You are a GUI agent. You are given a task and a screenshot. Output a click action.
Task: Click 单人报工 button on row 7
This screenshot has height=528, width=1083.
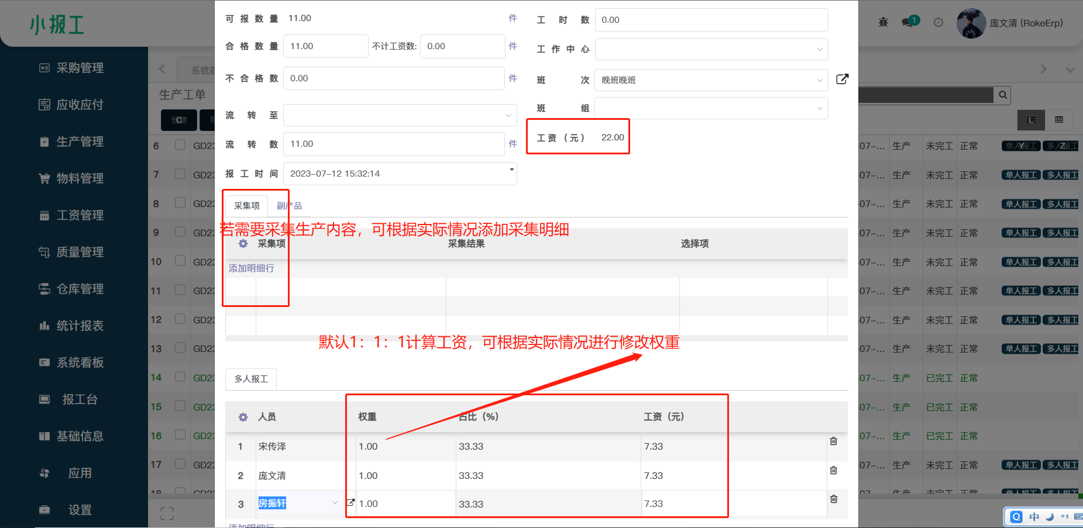pyautogui.click(x=1020, y=175)
